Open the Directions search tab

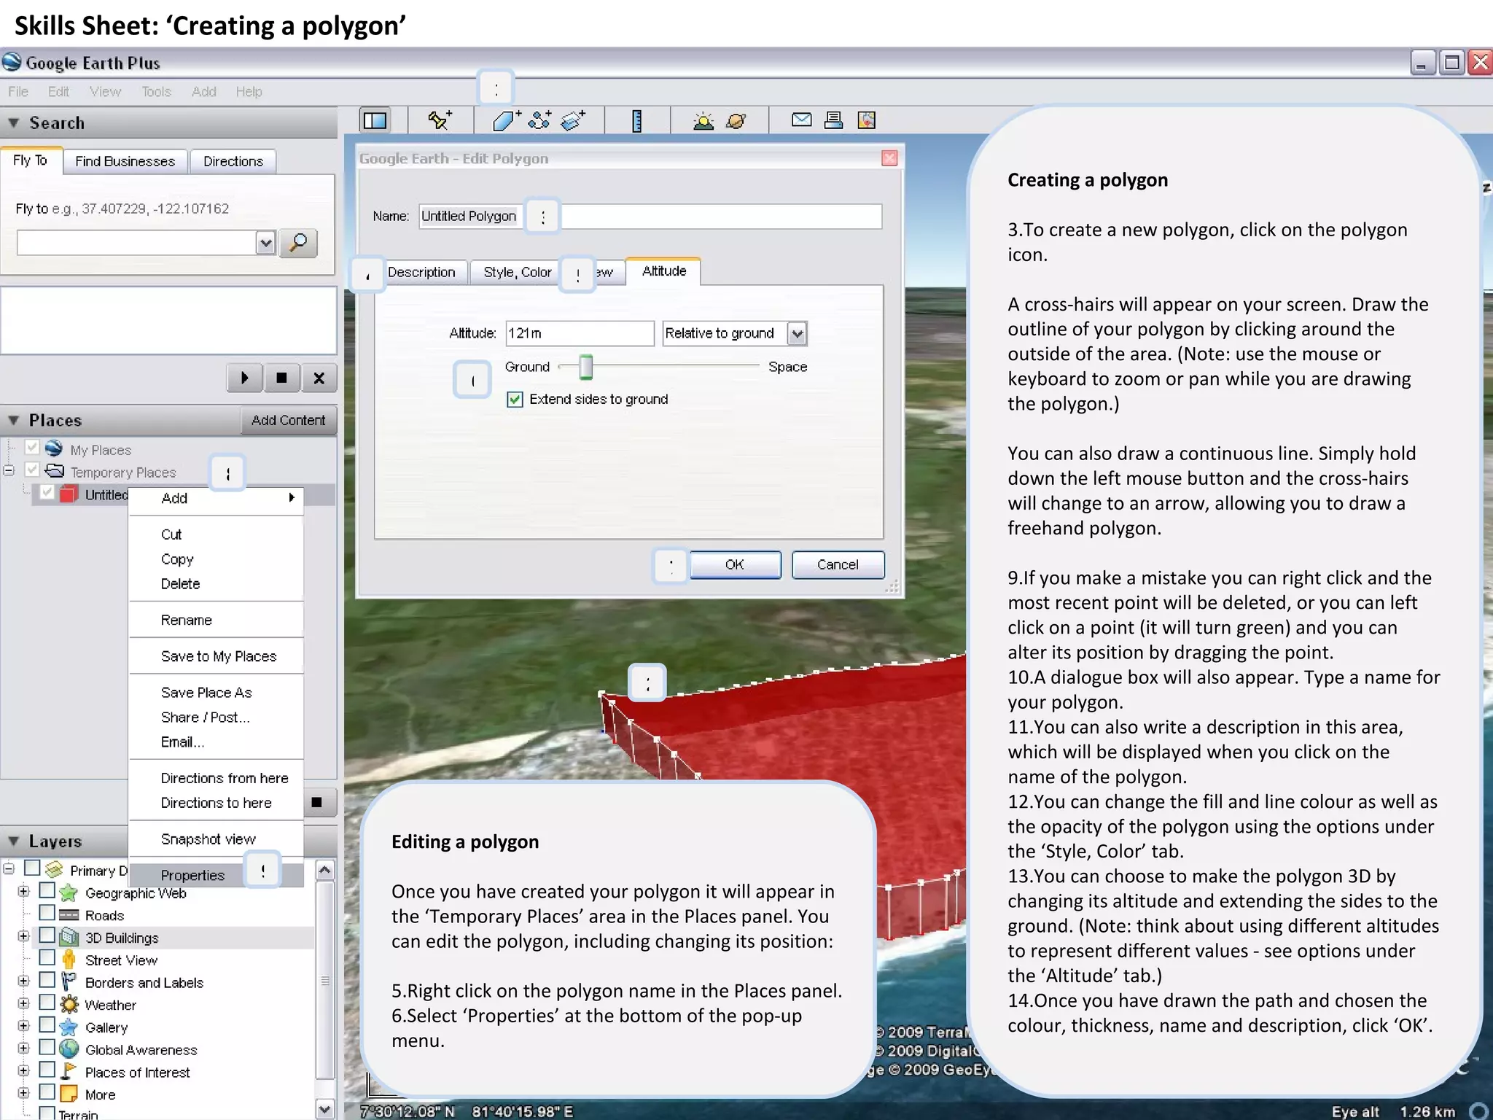click(233, 161)
